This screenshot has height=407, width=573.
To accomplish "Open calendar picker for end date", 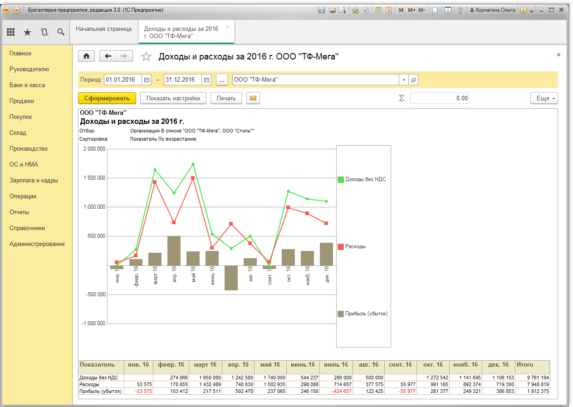I will click(206, 80).
